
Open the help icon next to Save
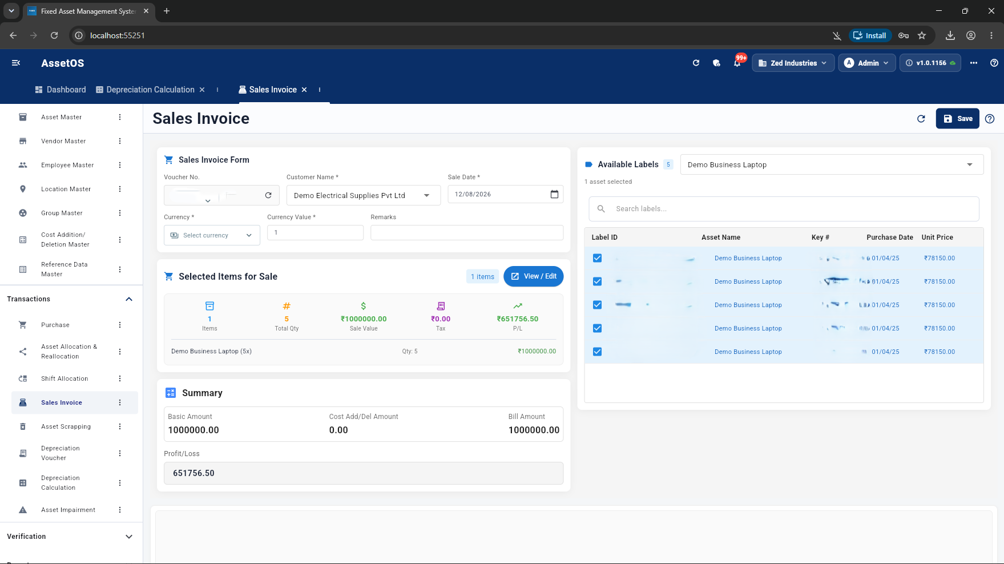pos(990,119)
